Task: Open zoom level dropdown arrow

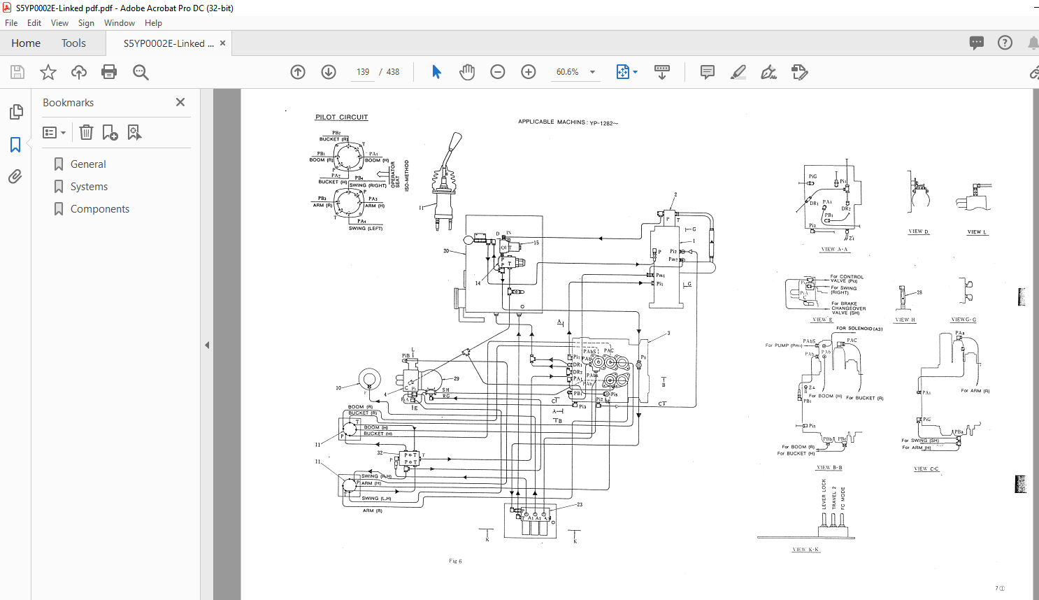Action: click(x=593, y=72)
